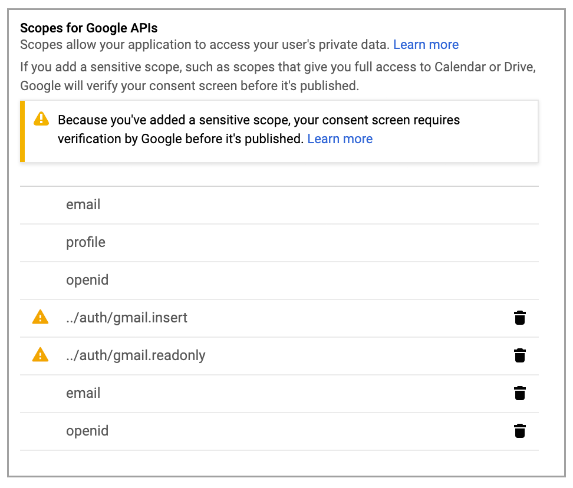
Task: Click the email label in the row with trash icon
Action: click(x=83, y=393)
